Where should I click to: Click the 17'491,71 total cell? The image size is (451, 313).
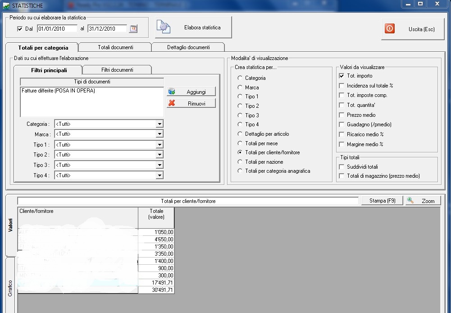coord(156,282)
